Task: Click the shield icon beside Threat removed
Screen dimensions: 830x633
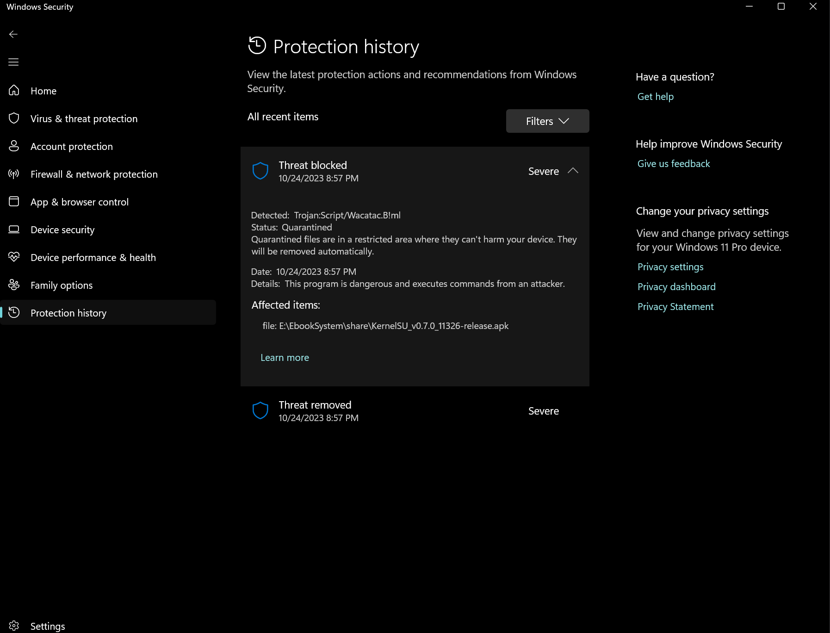Action: [261, 410]
